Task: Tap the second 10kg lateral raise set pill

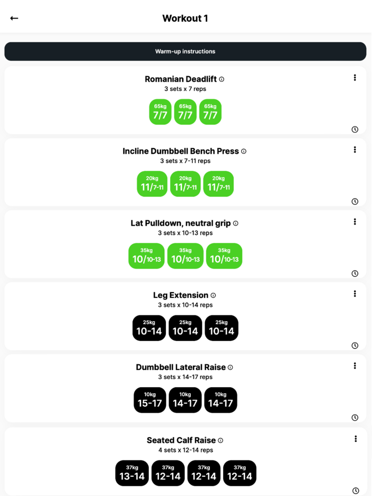Action: click(x=185, y=400)
